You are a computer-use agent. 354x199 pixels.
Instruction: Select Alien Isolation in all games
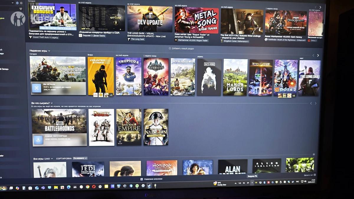(x=267, y=166)
